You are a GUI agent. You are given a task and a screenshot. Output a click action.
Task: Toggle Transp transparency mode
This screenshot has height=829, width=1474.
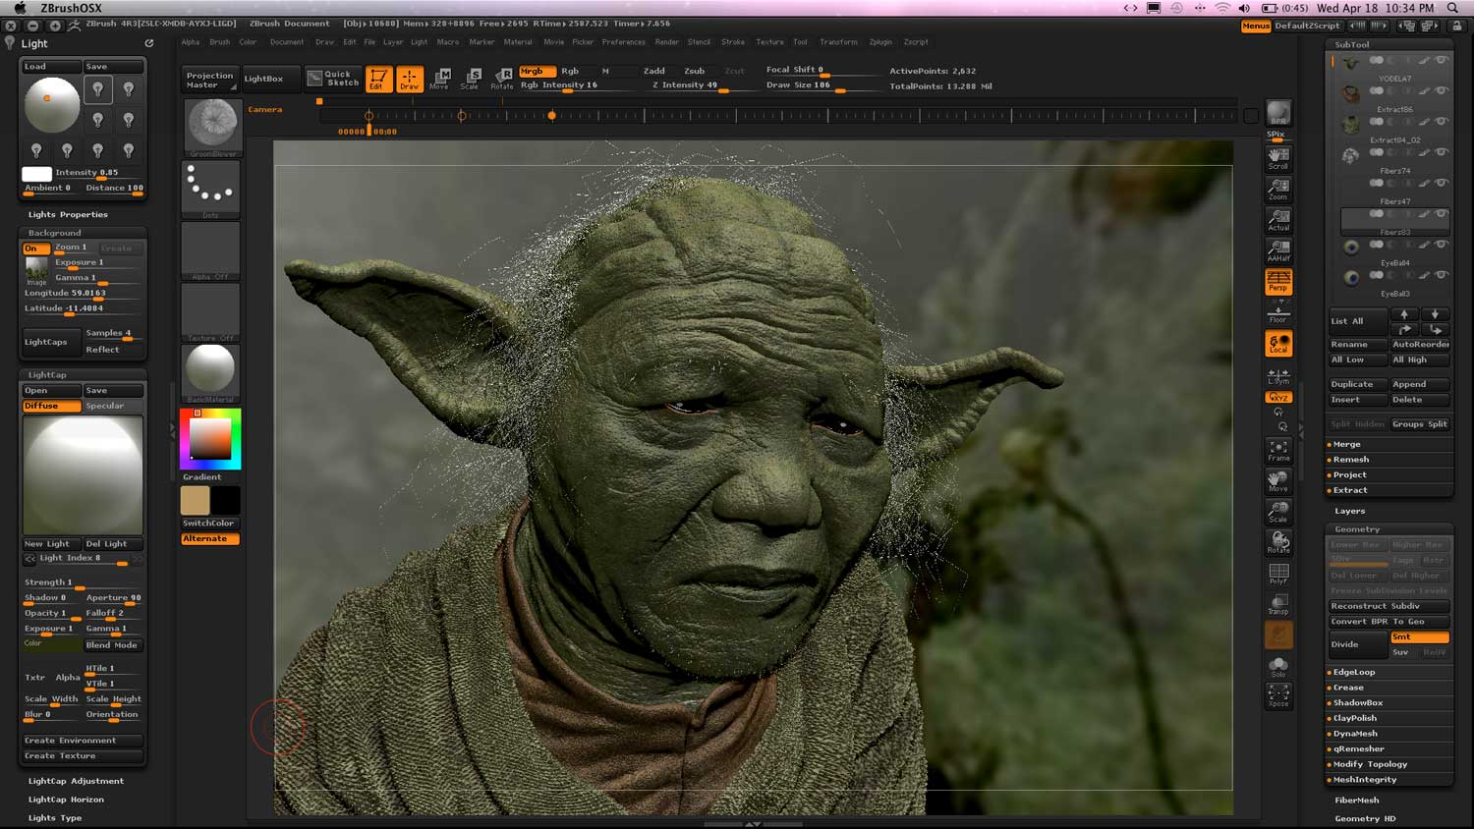[x=1278, y=603]
